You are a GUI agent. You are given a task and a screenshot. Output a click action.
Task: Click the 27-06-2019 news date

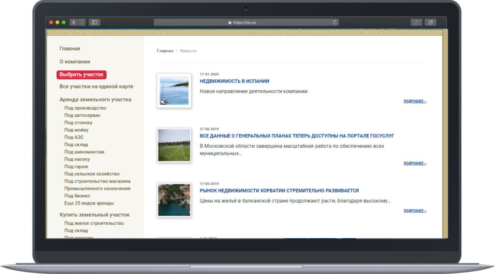tap(209, 129)
